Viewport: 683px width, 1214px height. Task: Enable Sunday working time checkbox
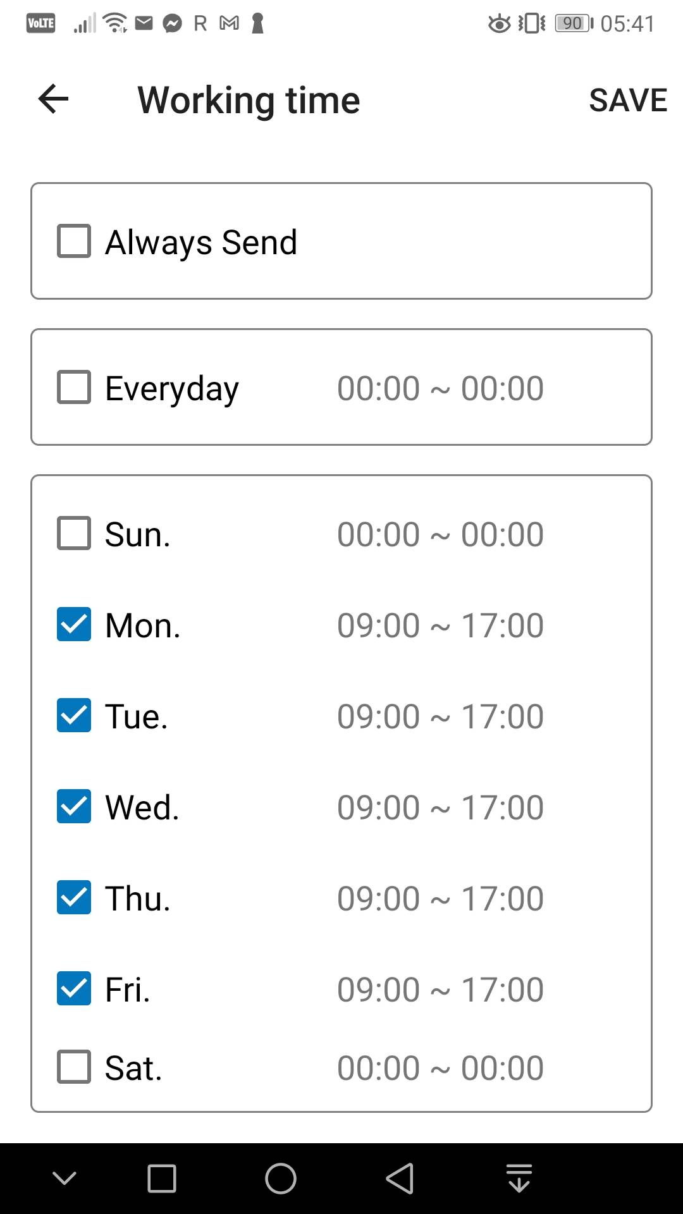(x=74, y=533)
